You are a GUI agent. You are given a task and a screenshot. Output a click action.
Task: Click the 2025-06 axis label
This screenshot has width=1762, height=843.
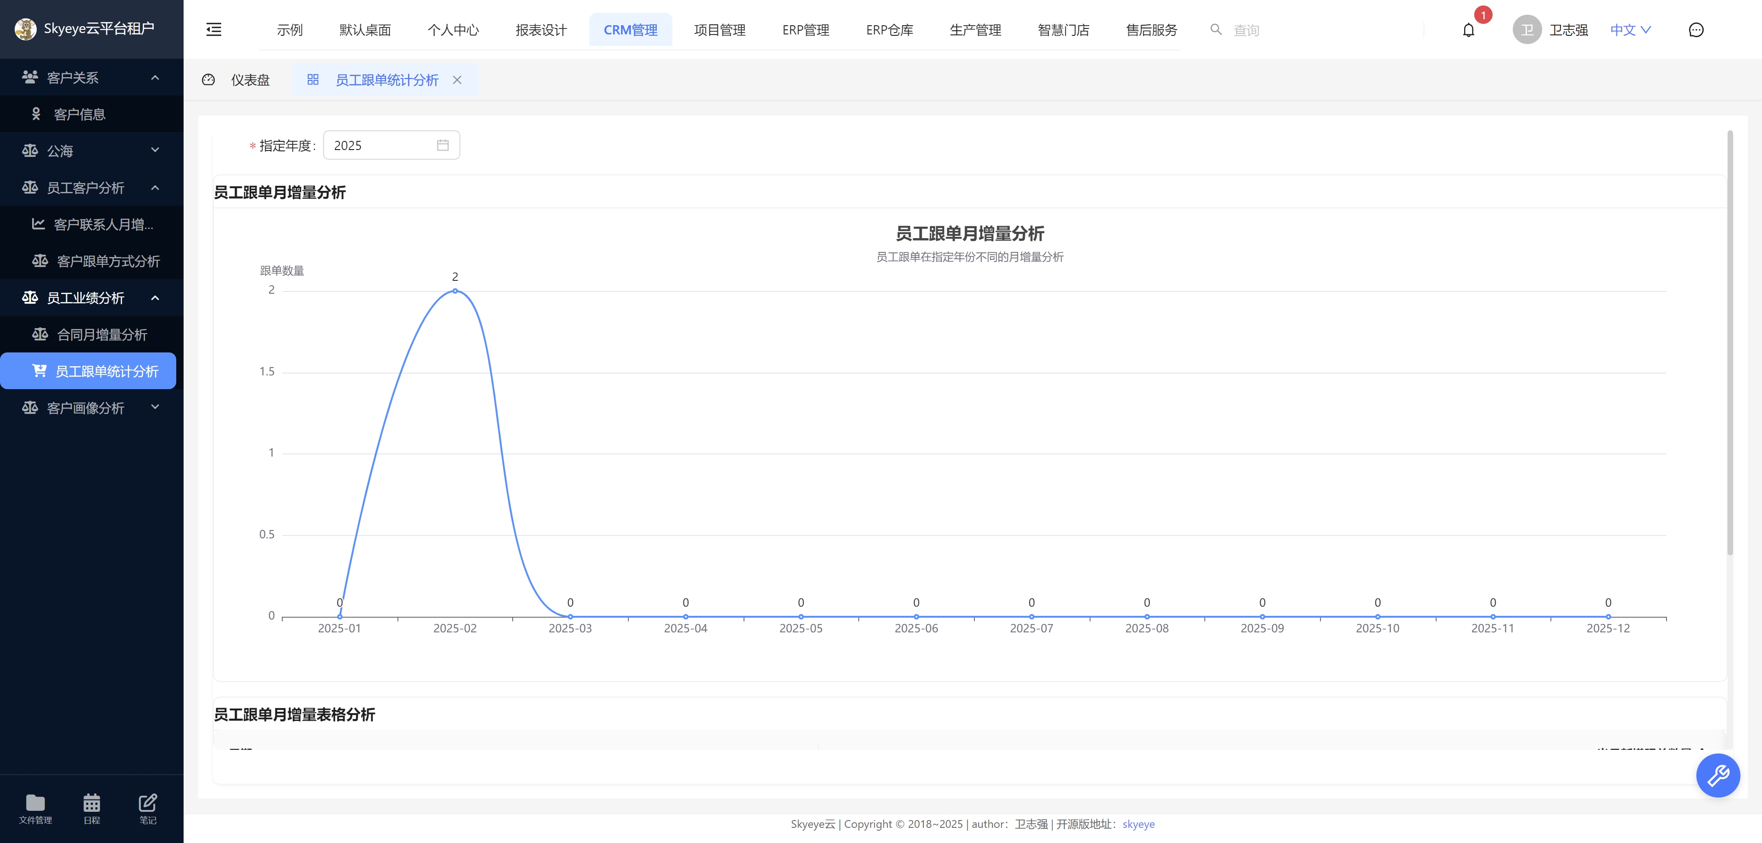pos(916,628)
